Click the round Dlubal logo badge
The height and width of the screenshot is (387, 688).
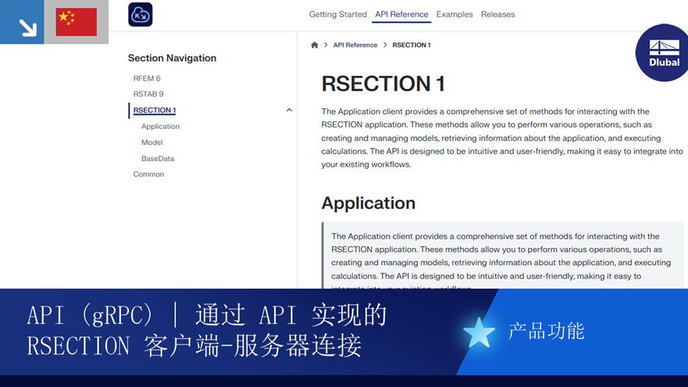click(662, 52)
